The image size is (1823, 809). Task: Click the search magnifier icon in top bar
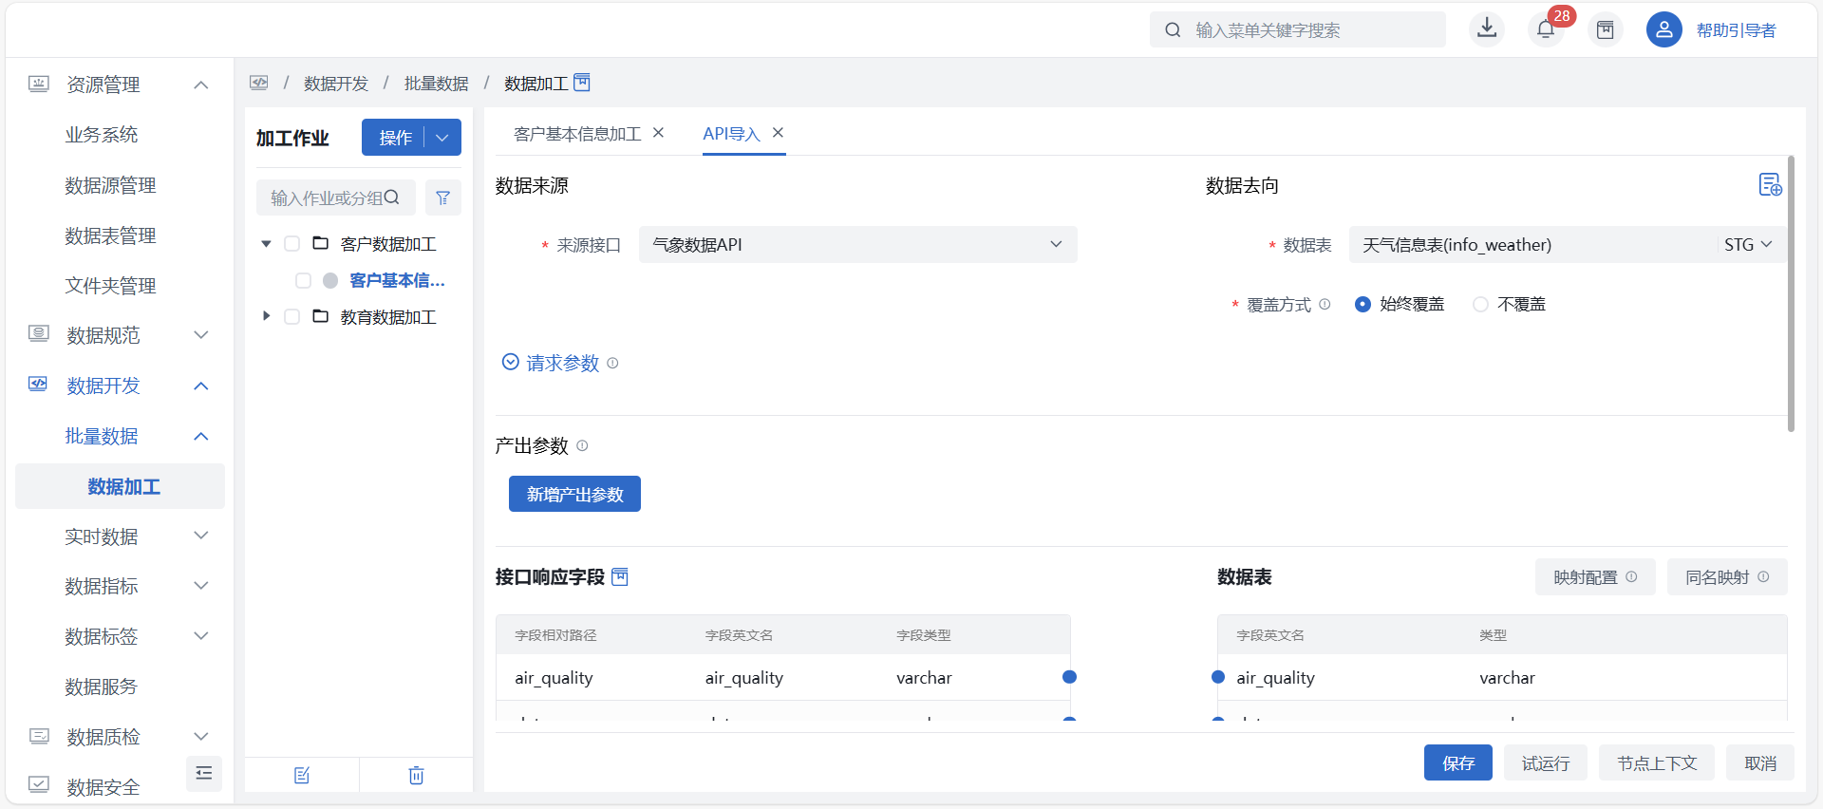1174,30
